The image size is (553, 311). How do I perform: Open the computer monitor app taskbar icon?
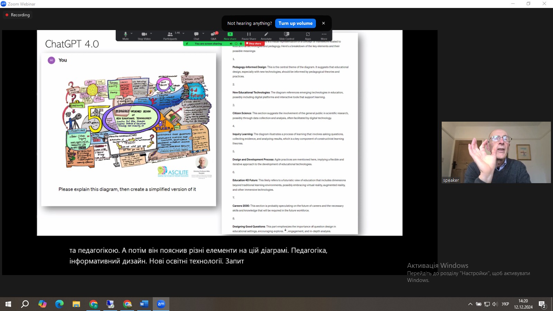(x=110, y=304)
